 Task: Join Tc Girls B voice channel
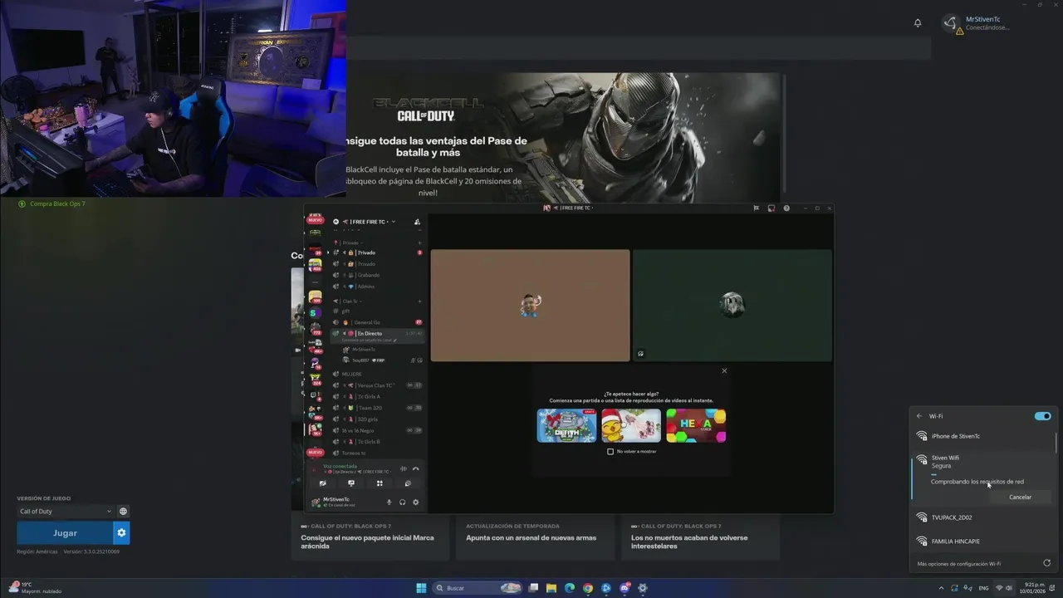pyautogui.click(x=377, y=442)
